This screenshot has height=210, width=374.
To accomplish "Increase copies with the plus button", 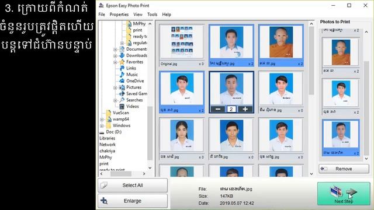I will 245,109.
